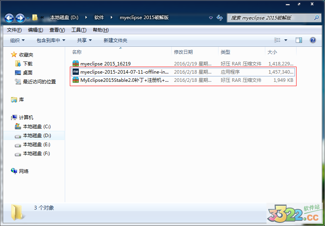Image resolution: width=325 pixels, height=226 pixels.
Task: Click the 本地磁盘 (D:) breadcrumb
Action: [x=64, y=18]
